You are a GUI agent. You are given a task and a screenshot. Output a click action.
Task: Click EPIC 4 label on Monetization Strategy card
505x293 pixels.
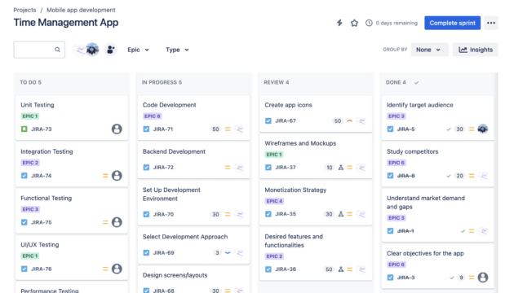point(274,201)
